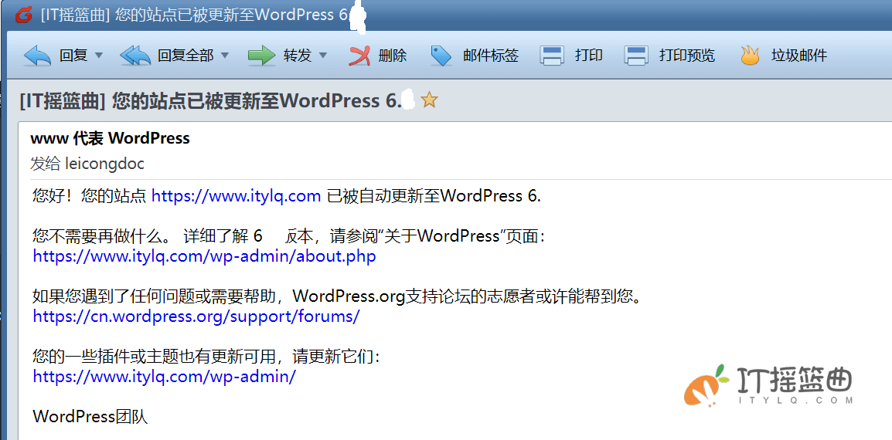The width and height of the screenshot is (892, 440).
Task: Click recipient 'leicongdoc'
Action: pos(104,164)
